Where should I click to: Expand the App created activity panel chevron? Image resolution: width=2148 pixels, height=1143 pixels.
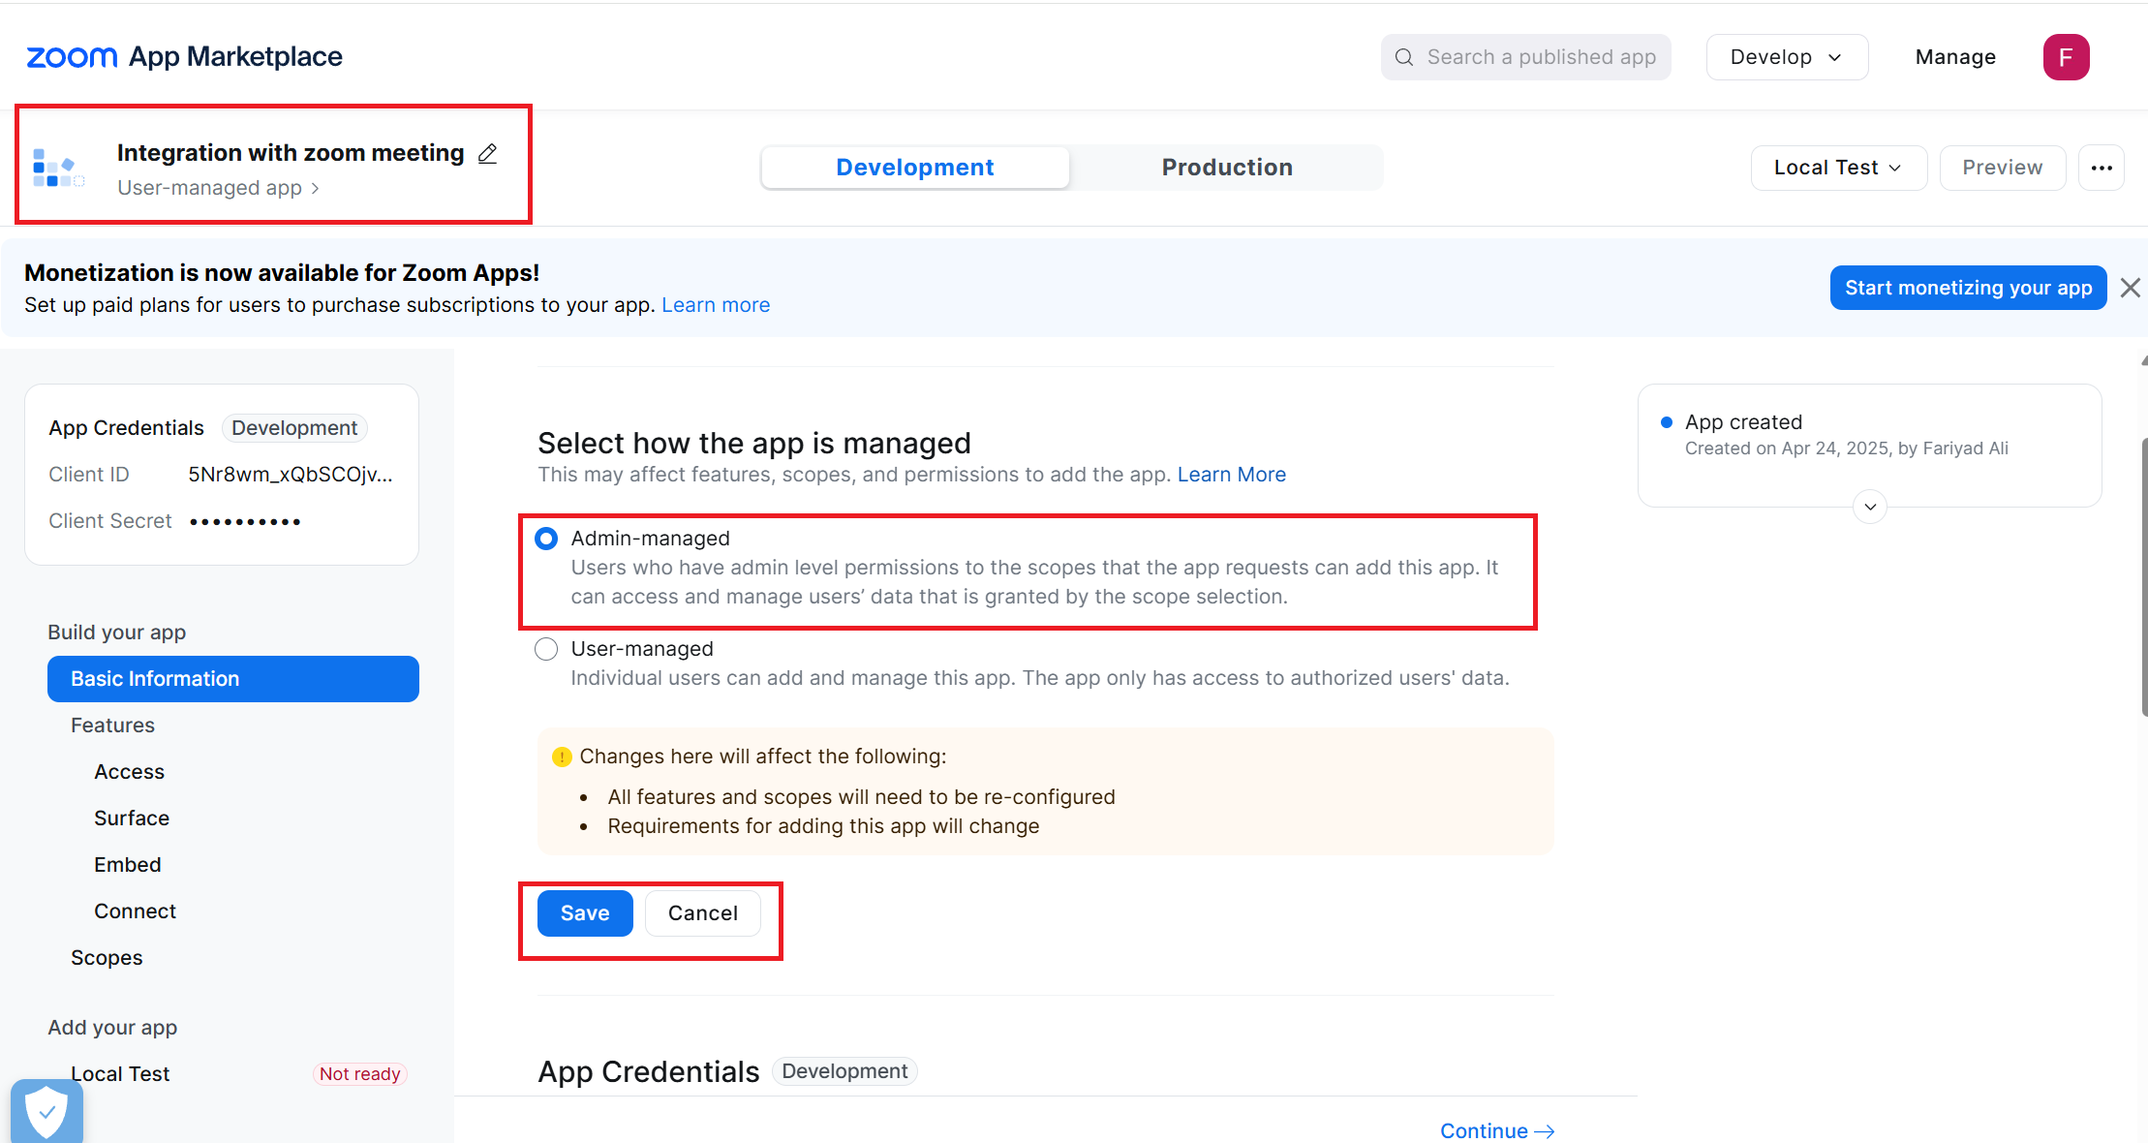[x=1870, y=507]
